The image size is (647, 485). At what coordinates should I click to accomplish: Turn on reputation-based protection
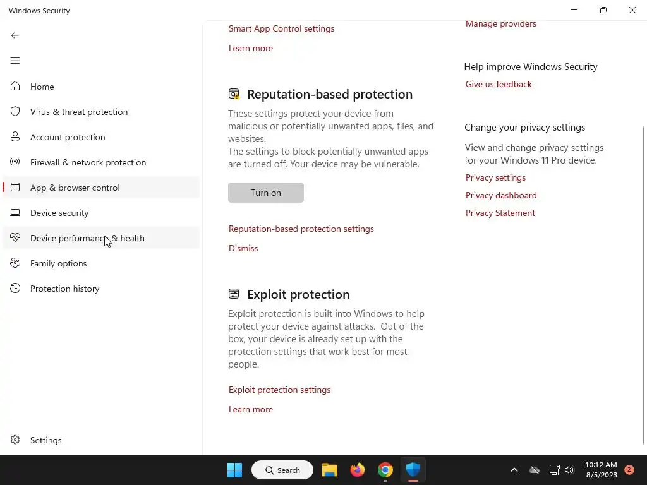[266, 193]
